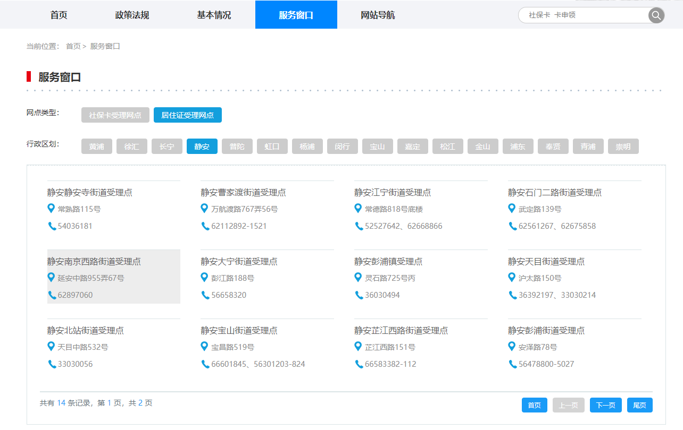The image size is (683, 430).
Task: Click phone icon beside 36030494
Action: [x=359, y=295]
